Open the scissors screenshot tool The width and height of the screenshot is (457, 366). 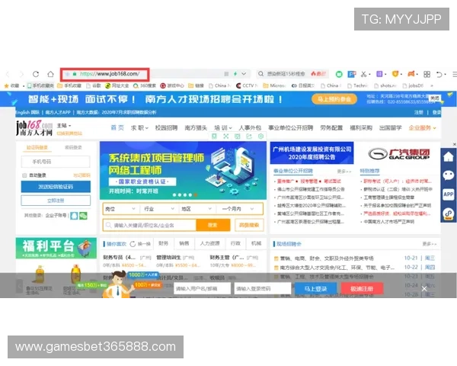pos(363,74)
